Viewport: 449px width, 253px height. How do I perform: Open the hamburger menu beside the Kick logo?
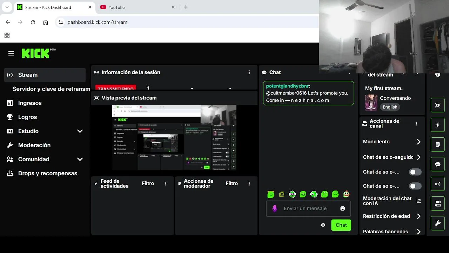point(11,53)
